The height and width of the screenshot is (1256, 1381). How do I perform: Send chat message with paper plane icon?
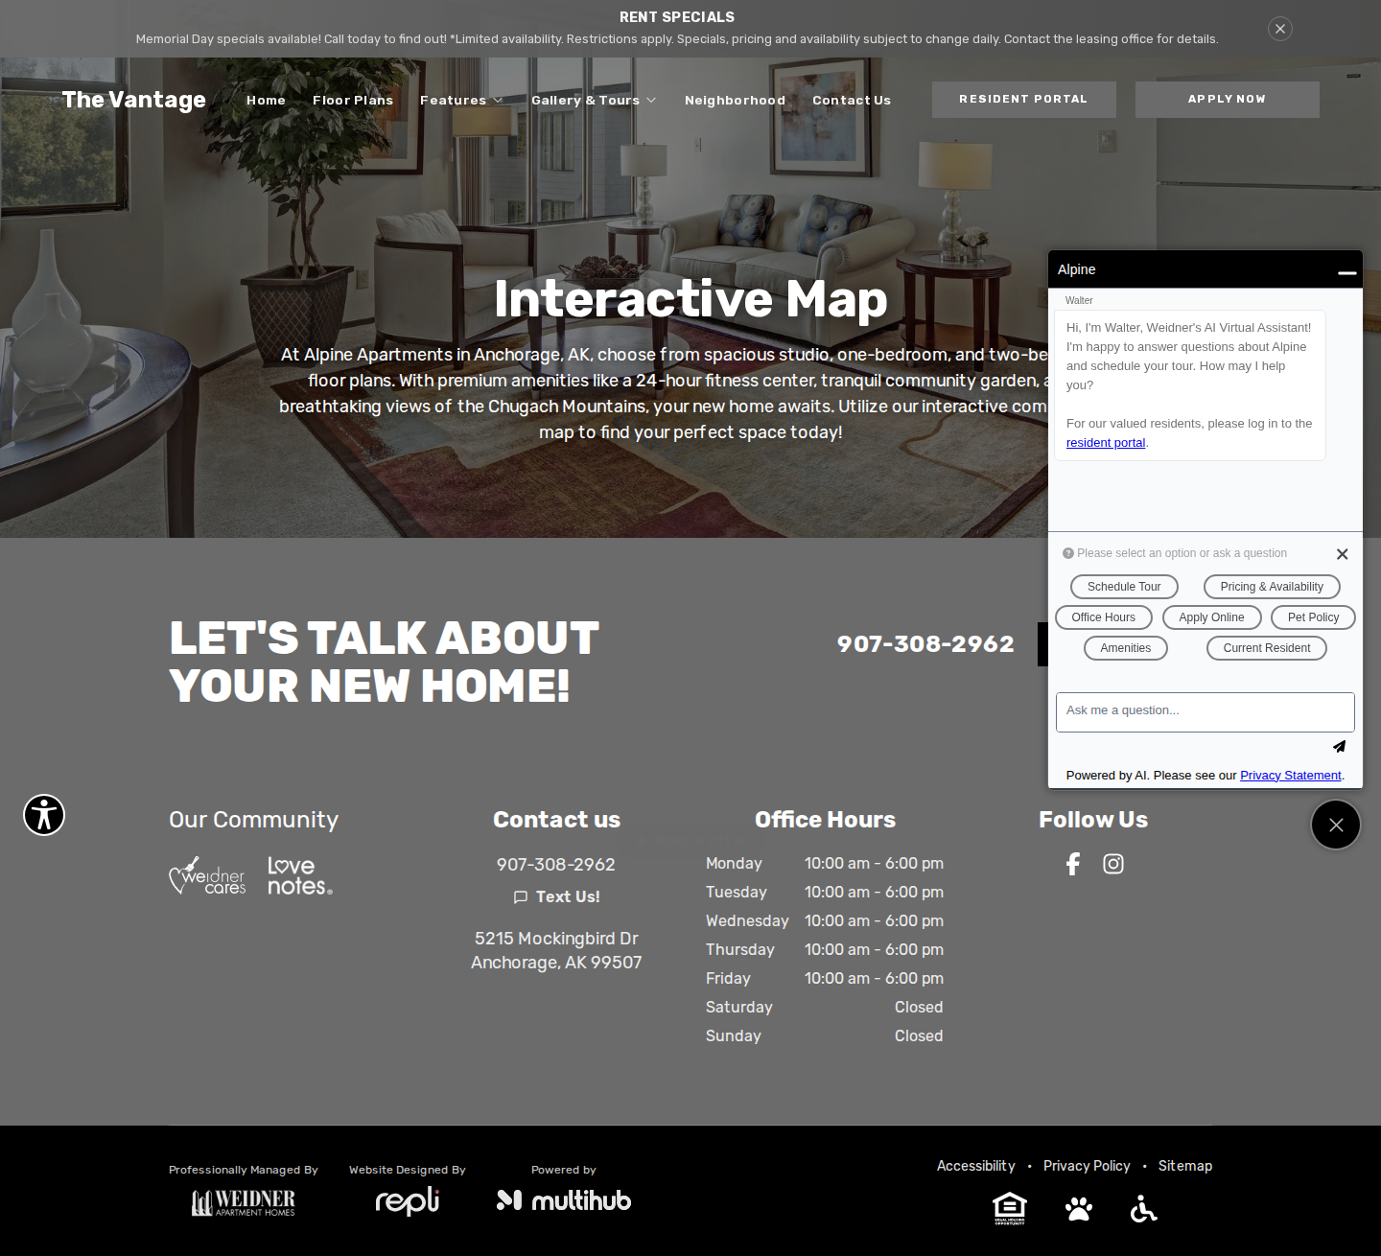coord(1339,746)
